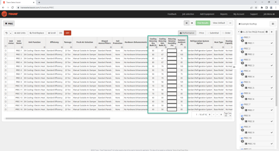Check the row checkbox for PREC-3
Image resolution: width=279 pixels, height=151 pixels.
pyautogui.click(x=6, y=59)
